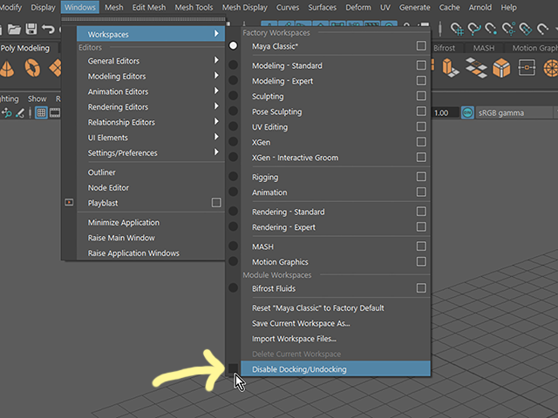Click the orange disc shelf icon

[550, 68]
